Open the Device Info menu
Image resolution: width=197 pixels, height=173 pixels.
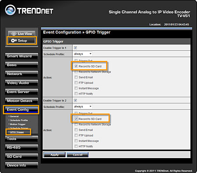21,165
